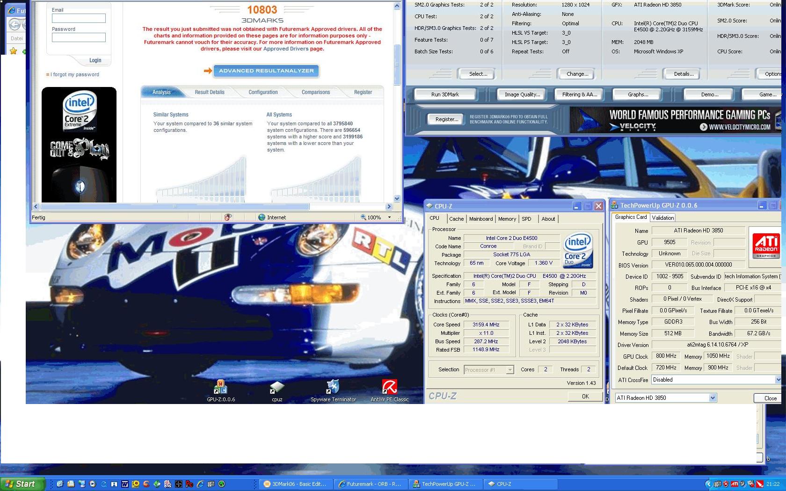Viewport: 786px width, 491px height.
Task: Click Run 3DMark button
Action: pos(445,94)
